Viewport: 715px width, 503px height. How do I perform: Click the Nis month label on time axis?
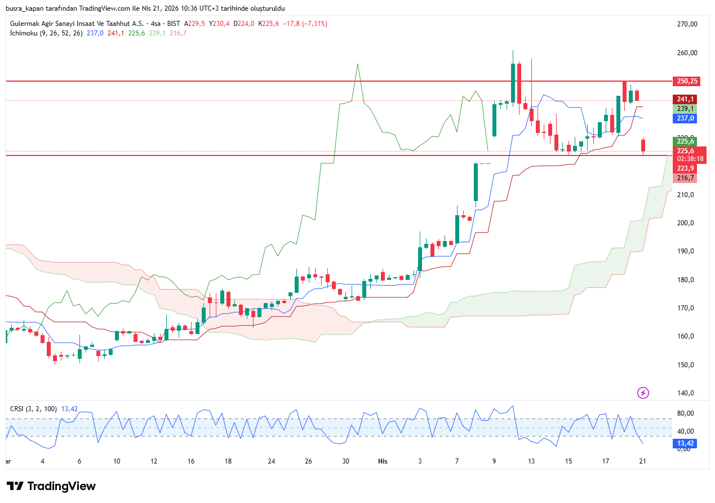coord(383,461)
